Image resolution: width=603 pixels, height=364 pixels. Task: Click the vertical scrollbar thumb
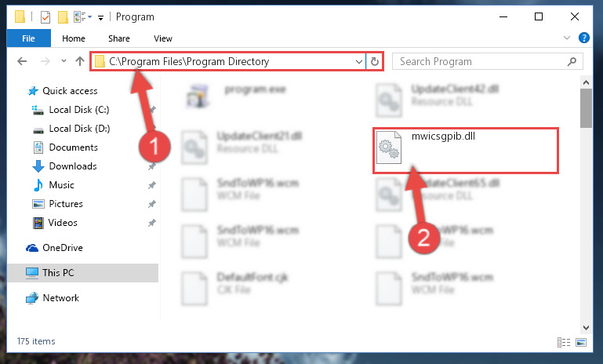click(x=586, y=108)
